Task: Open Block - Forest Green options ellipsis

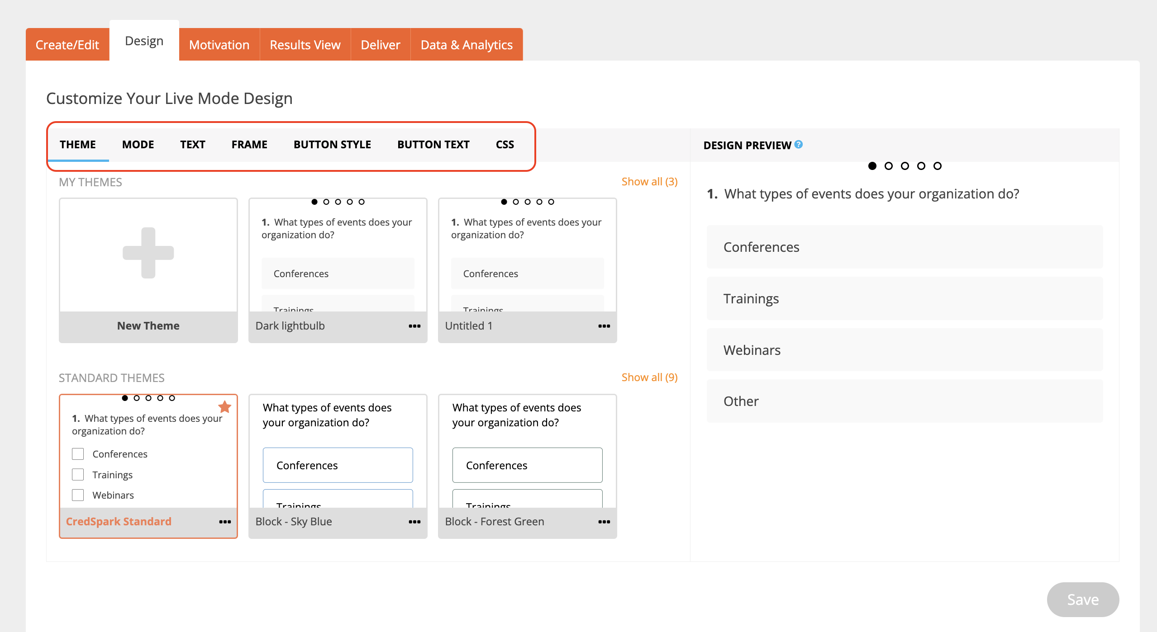Action: pyautogui.click(x=604, y=522)
